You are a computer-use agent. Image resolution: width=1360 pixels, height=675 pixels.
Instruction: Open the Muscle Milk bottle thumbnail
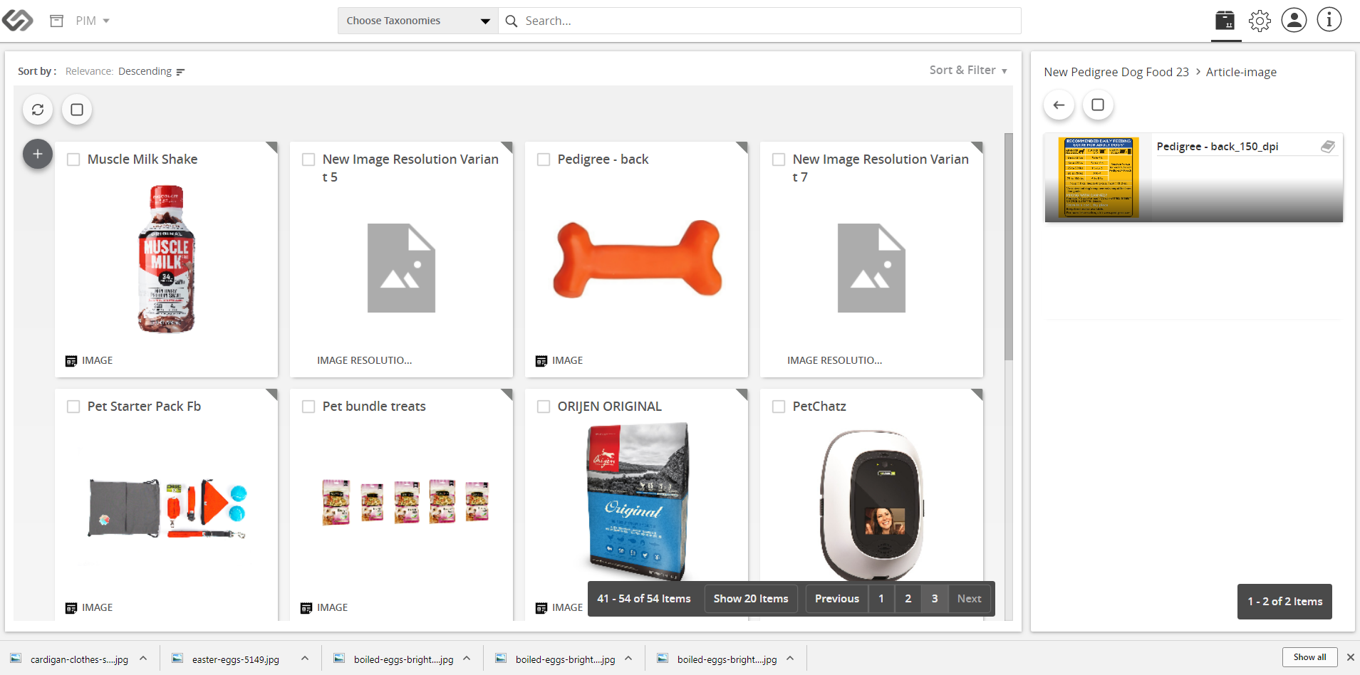[166, 259]
